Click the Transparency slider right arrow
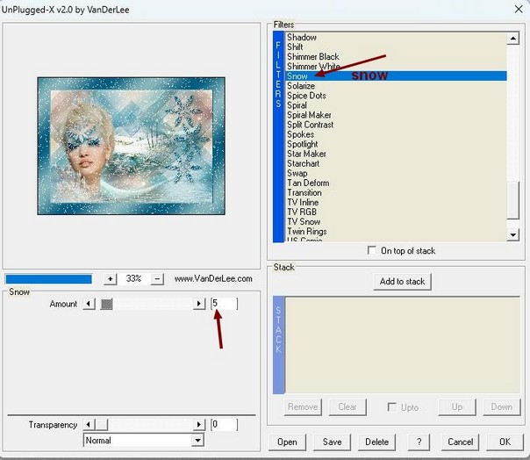530x460 pixels. click(x=200, y=425)
